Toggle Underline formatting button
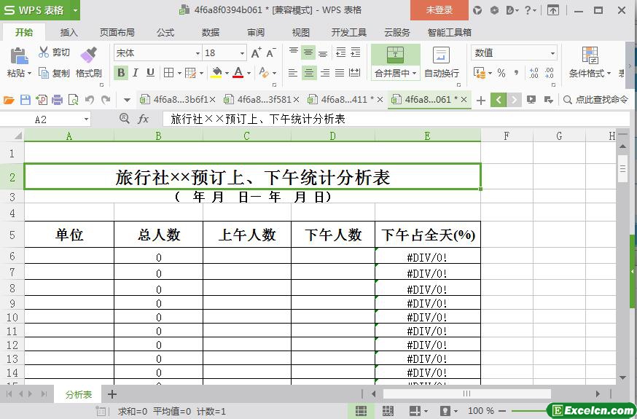This screenshot has height=419, width=637. pyautogui.click(x=150, y=73)
